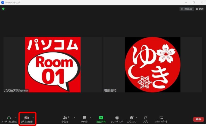Expand reactions options caret

[136, 118]
